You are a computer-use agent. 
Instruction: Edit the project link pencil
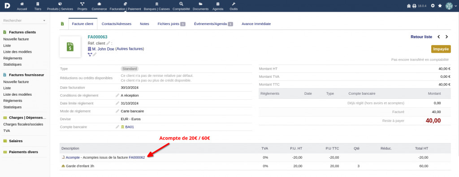pos(95,55)
